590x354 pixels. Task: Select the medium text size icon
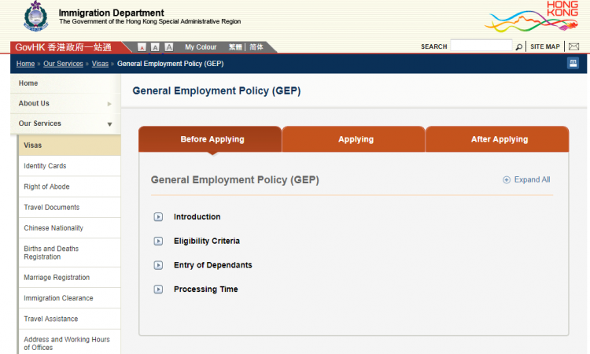tap(155, 47)
